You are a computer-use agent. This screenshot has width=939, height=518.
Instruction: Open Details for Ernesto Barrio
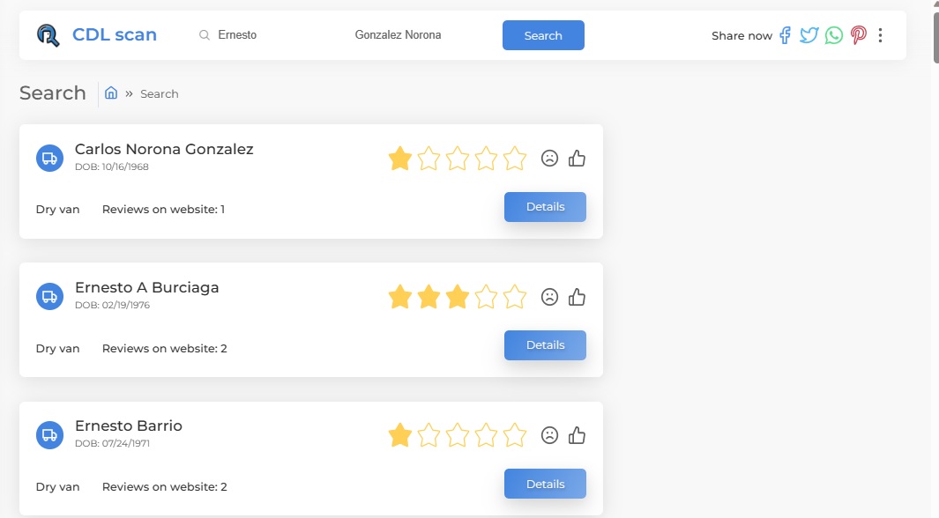(x=545, y=484)
